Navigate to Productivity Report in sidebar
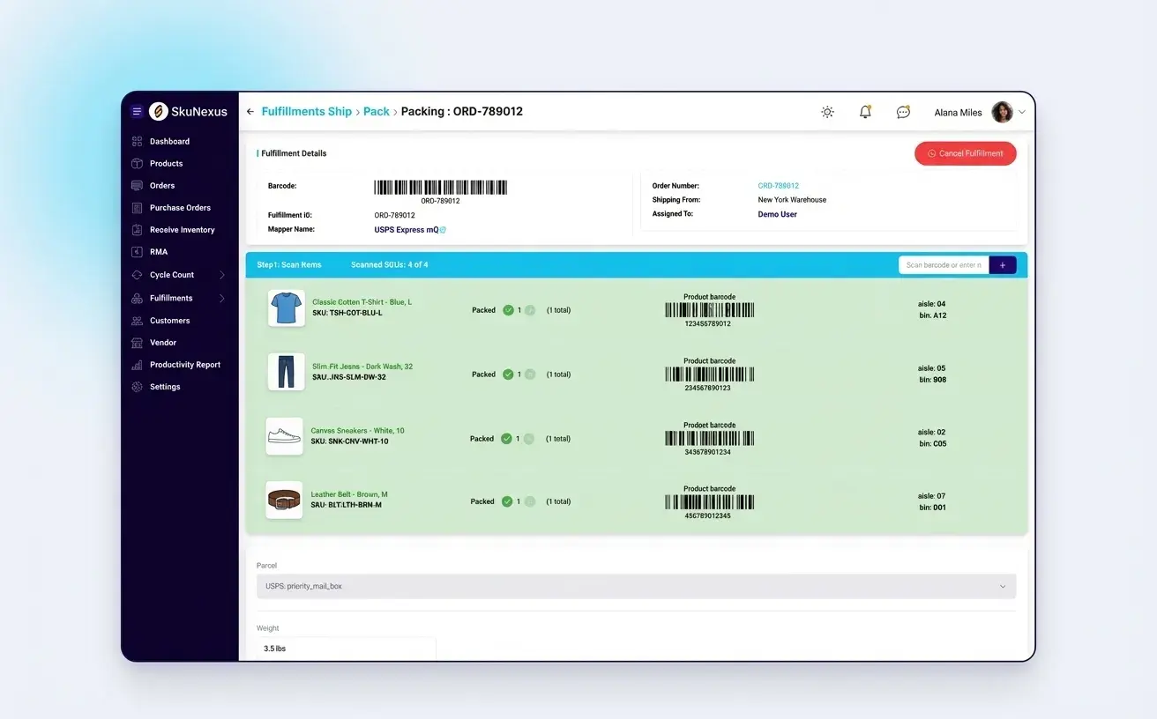The width and height of the screenshot is (1157, 719). pyautogui.click(x=183, y=364)
